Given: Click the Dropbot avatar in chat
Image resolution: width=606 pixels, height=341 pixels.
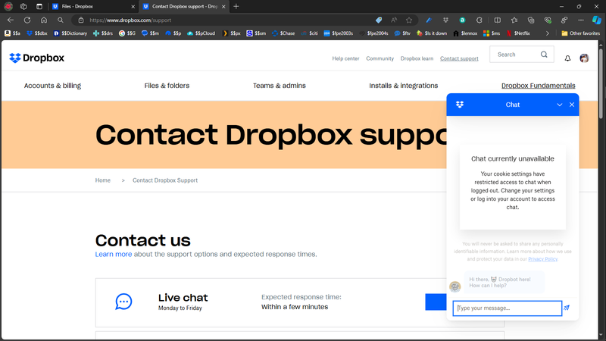Looking at the screenshot, I should pyautogui.click(x=455, y=287).
